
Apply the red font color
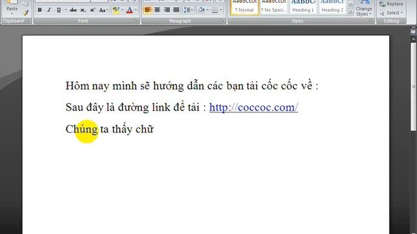(x=130, y=10)
